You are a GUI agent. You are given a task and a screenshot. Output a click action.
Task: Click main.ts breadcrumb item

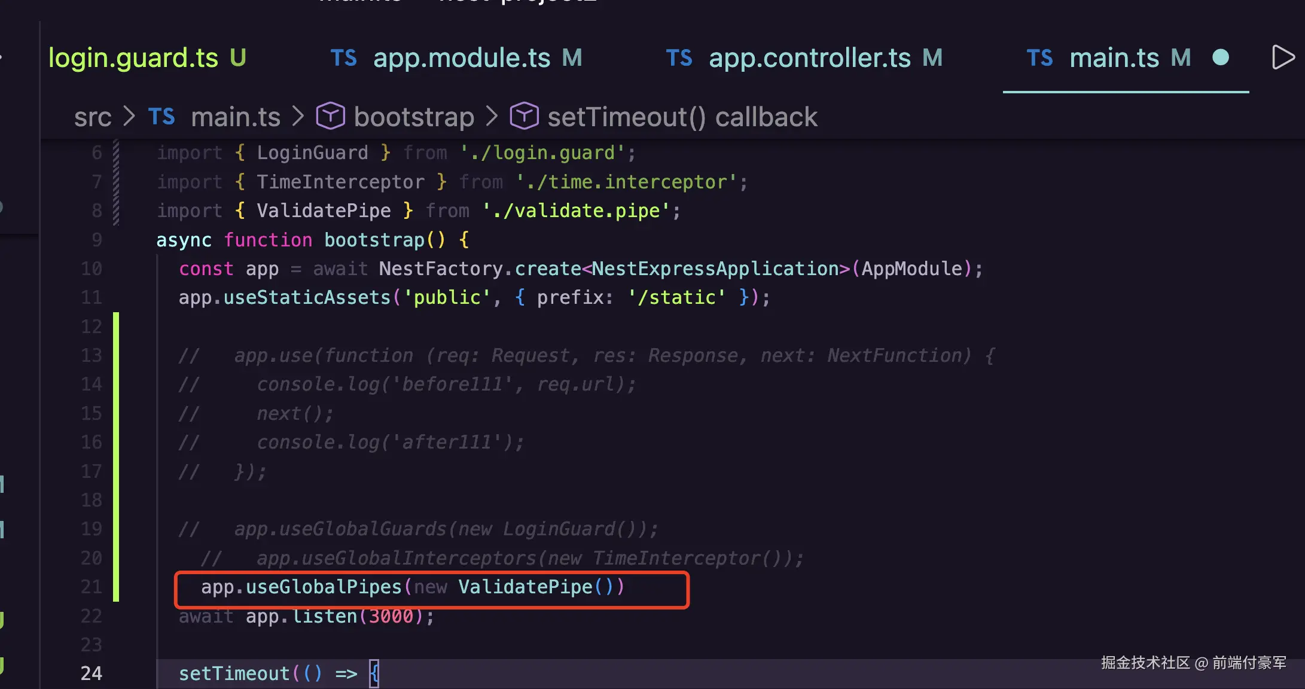(x=236, y=117)
